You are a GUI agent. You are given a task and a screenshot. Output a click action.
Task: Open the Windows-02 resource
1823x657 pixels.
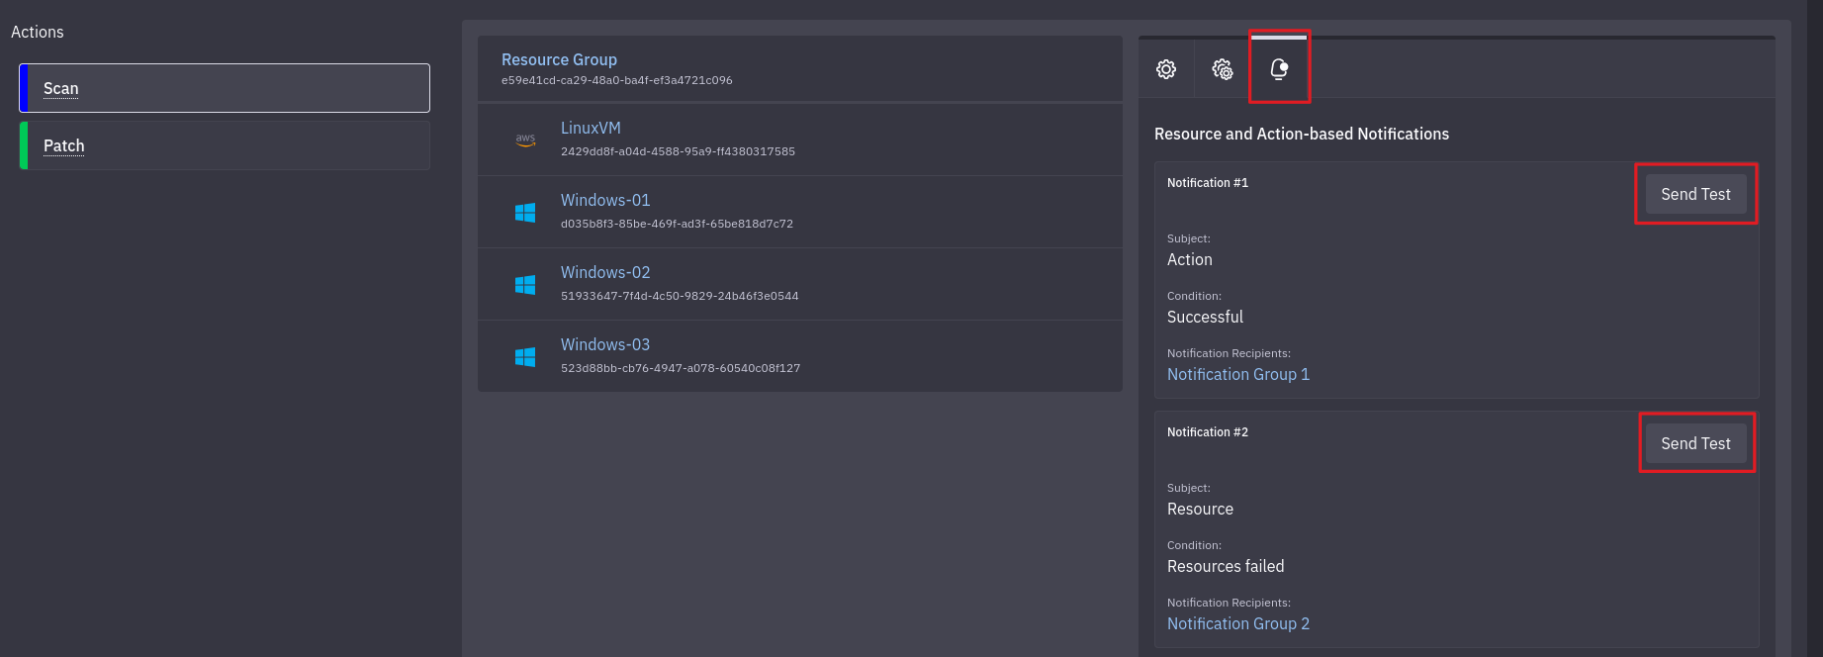pos(605,272)
